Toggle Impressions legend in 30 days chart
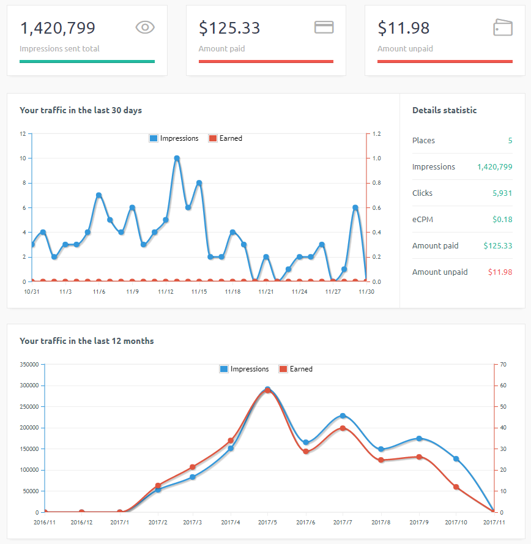531x544 pixels. (x=174, y=138)
